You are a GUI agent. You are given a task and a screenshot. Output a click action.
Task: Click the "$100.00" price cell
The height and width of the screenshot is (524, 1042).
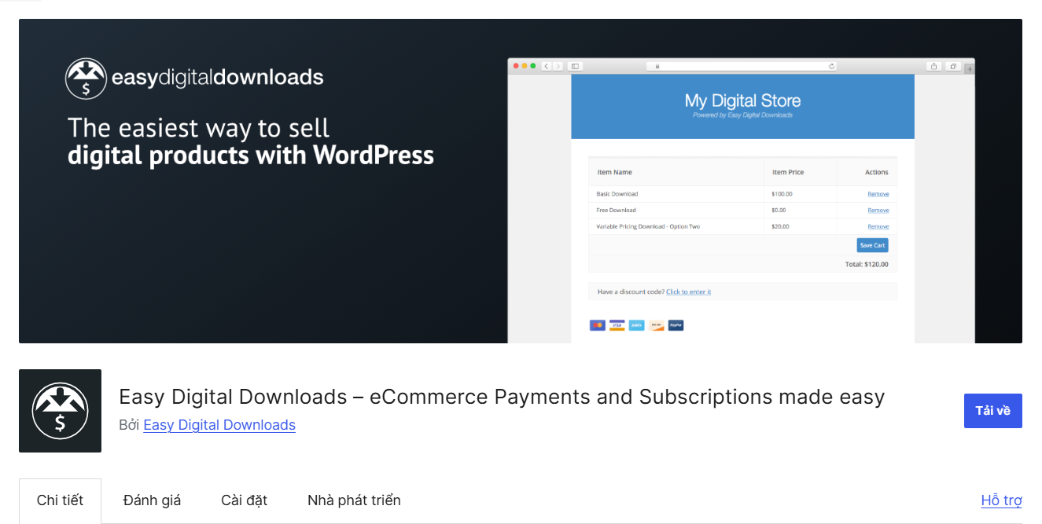click(x=782, y=194)
